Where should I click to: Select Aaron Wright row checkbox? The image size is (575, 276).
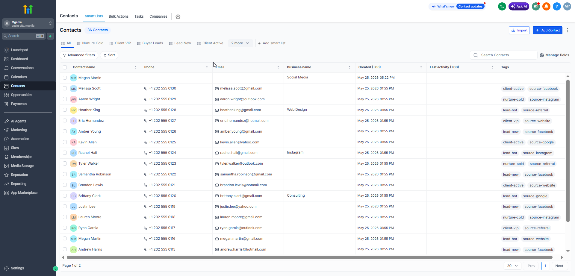pos(65,99)
